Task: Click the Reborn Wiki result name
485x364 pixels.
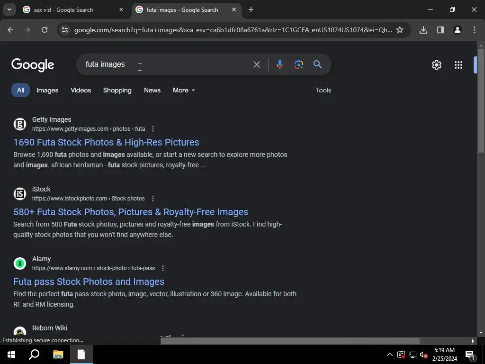Action: [50, 328]
